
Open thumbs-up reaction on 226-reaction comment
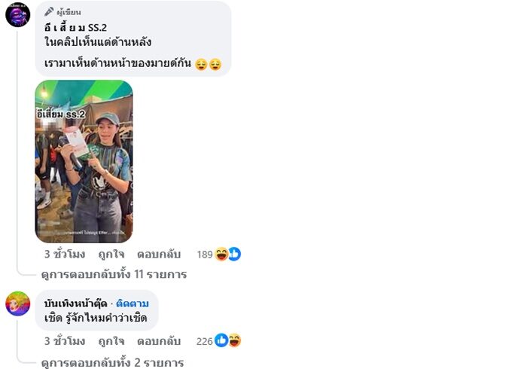click(221, 340)
